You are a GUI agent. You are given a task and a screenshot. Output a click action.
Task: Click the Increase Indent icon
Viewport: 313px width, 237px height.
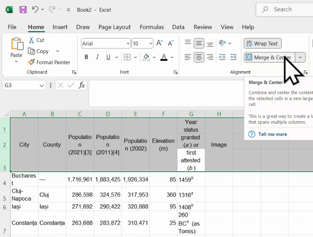coord(233,57)
